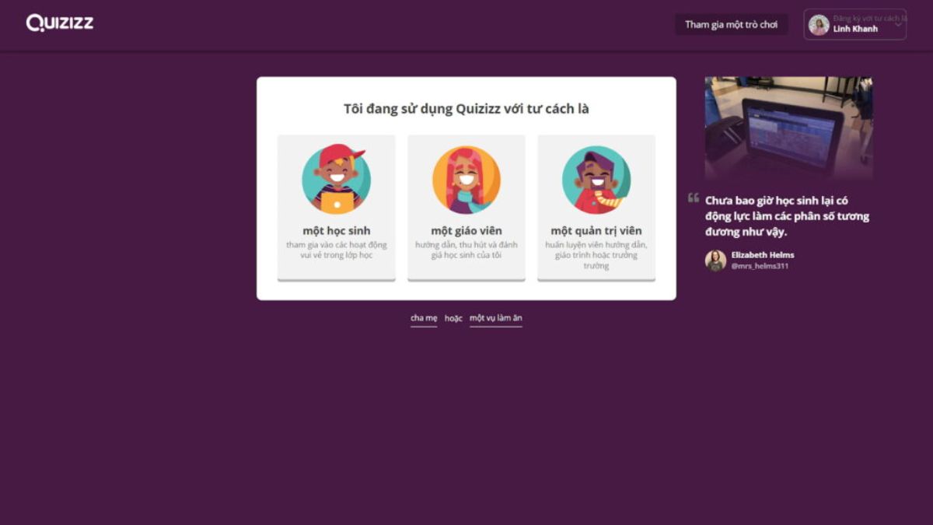The image size is (933, 525).
Task: Click the student card description text
Action: point(336,250)
